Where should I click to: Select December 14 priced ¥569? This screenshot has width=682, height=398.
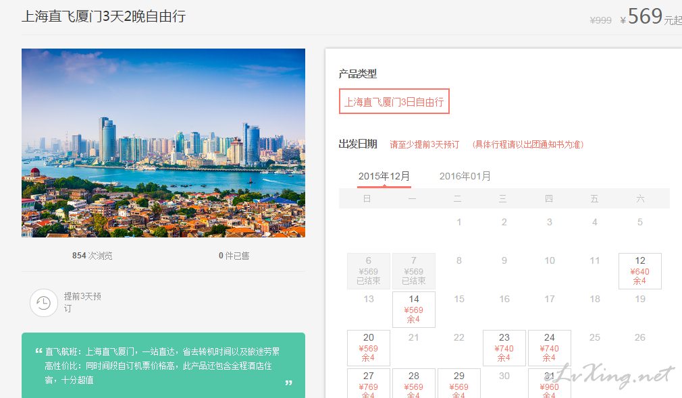point(413,309)
